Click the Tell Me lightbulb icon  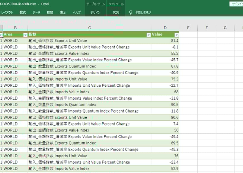click(x=131, y=13)
